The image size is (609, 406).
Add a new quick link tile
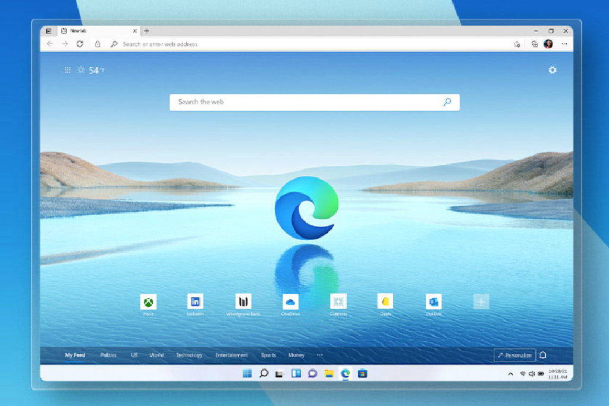pyautogui.click(x=481, y=301)
